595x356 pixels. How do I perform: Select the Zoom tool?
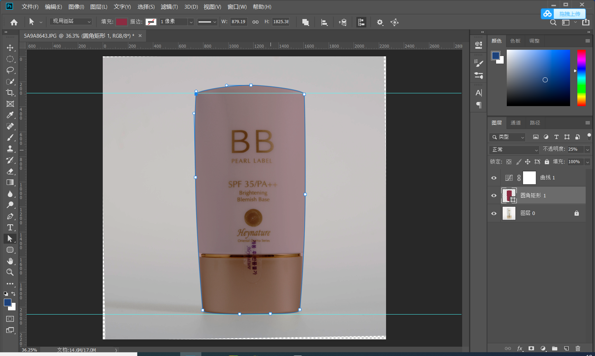coord(10,272)
